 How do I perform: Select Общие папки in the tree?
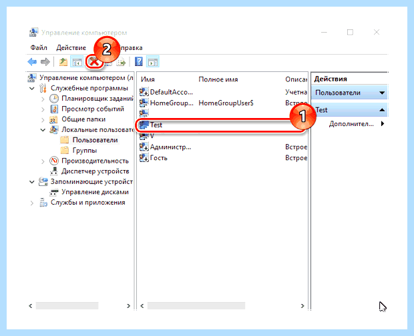tap(83, 119)
